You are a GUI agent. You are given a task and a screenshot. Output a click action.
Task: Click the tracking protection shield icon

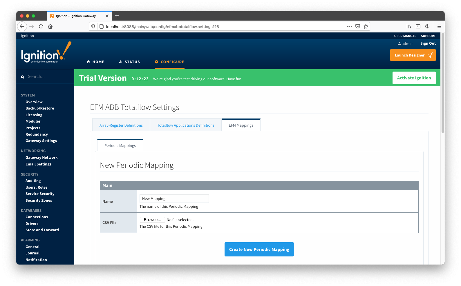93,26
